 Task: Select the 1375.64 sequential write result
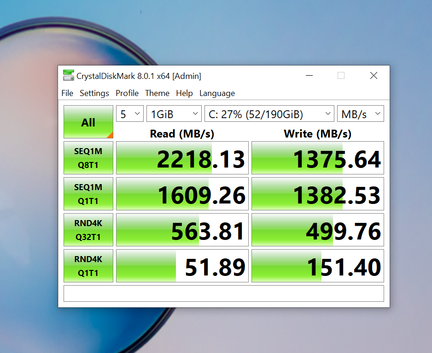tap(318, 158)
